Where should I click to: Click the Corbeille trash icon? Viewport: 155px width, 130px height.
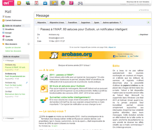pos(3,40)
